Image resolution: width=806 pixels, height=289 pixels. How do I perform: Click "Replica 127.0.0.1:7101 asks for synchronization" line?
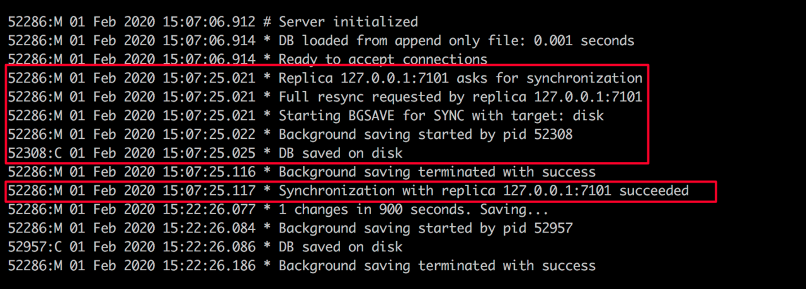[x=325, y=79]
